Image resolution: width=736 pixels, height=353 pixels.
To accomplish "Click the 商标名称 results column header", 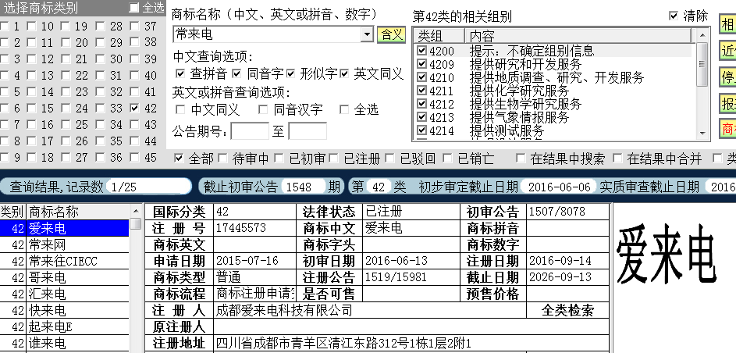I will 77,212.
